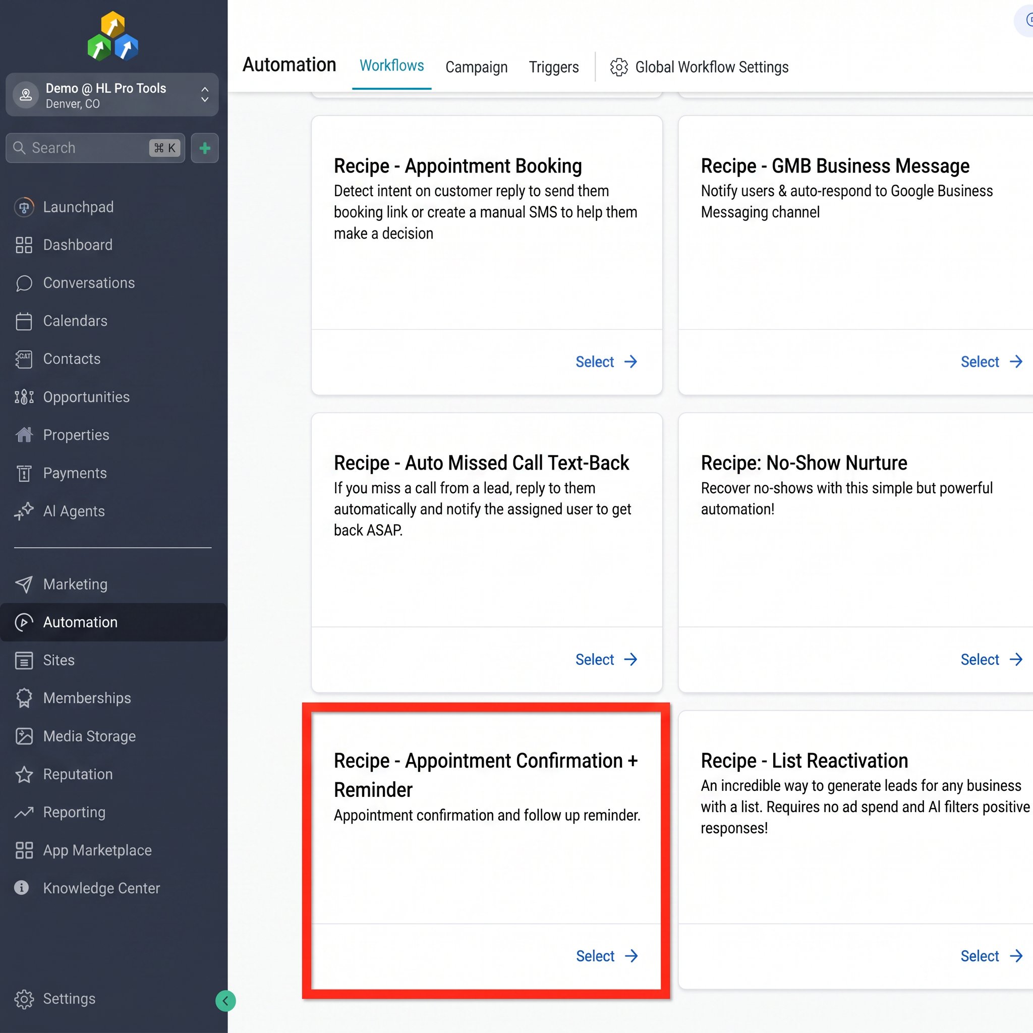This screenshot has width=1033, height=1033.
Task: Open AI Agents sparkle icon
Action: 24,511
